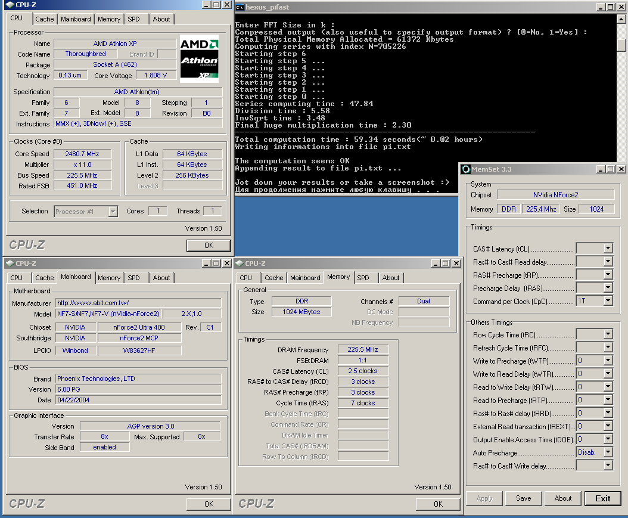The height and width of the screenshot is (518, 628).
Task: Click the hexus_pifast console window icon
Action: [240, 7]
